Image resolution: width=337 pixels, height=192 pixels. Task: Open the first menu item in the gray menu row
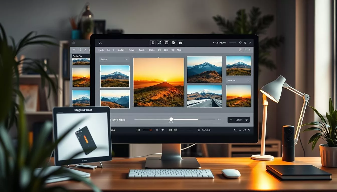coord(101,50)
